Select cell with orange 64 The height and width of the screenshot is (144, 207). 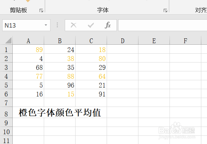point(91,76)
